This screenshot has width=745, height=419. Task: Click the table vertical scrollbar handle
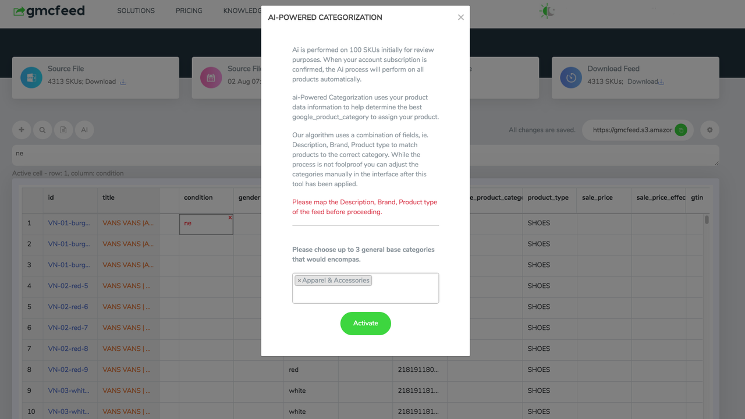tap(707, 220)
